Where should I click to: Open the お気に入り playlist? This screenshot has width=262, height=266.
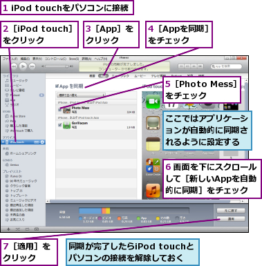(15, 220)
